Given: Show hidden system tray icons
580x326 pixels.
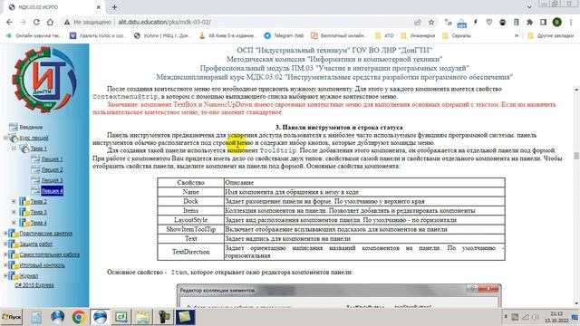Looking at the screenshot, I should point(506,317).
